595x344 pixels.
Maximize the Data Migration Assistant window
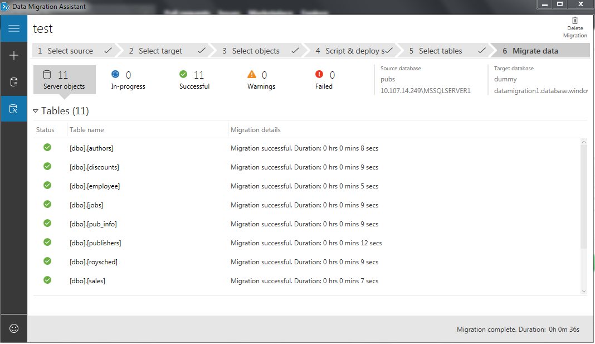[560, 4]
